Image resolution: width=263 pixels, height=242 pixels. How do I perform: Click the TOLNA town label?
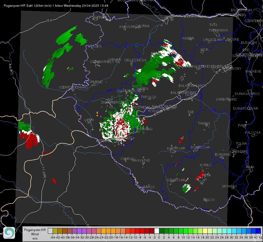tap(241, 144)
